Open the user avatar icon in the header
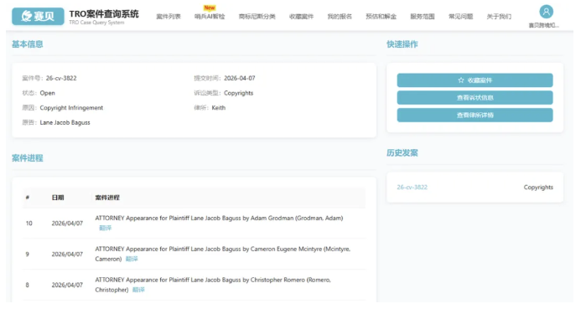Screen dimensions: 586x314 (546, 12)
